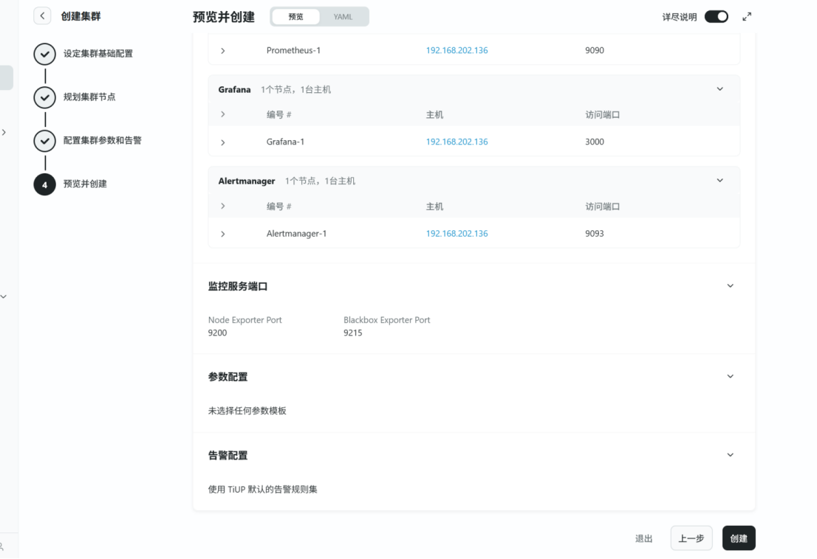817x559 pixels.
Task: Click the fullscreen expand icon
Action: (747, 17)
